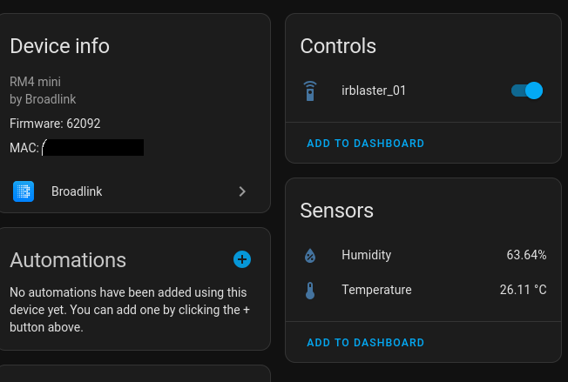Expand Broadlink integration via chevron arrow
The height and width of the screenshot is (382, 568).
pos(242,191)
